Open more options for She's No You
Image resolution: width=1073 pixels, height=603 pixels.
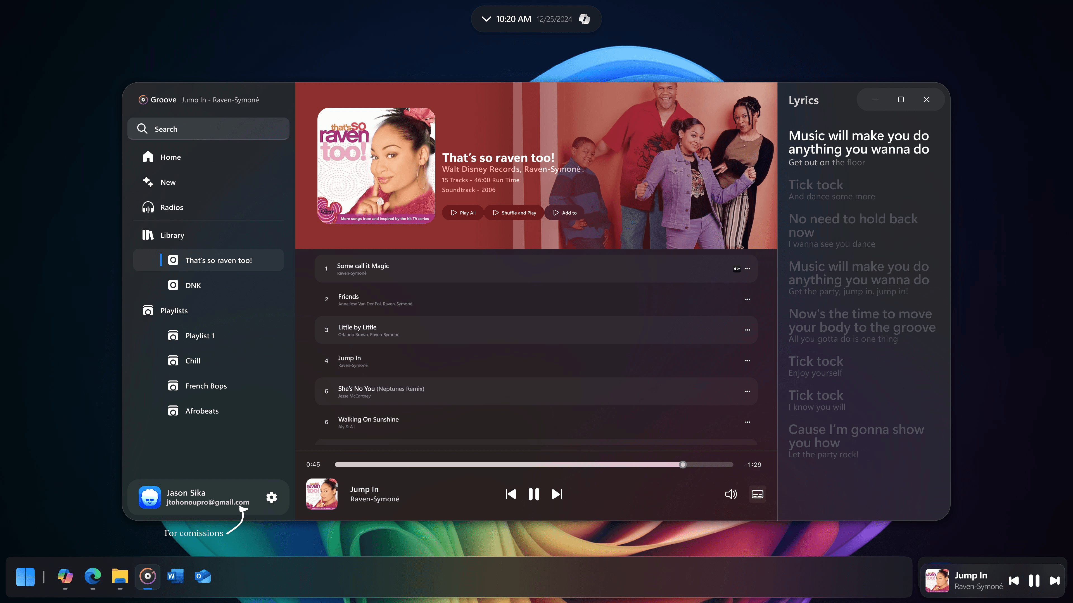coord(748,391)
